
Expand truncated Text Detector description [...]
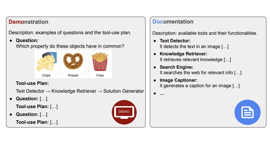point(225,46)
